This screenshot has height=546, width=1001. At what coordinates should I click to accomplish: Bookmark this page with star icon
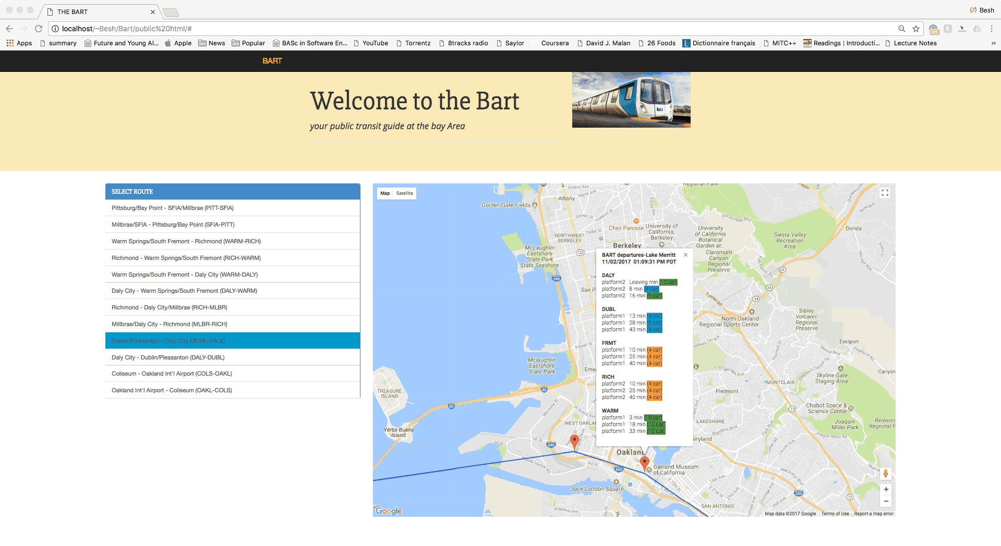point(916,29)
